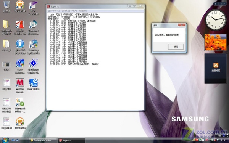Maximize the Super π window
229x143 pixels.
pos(134,6)
